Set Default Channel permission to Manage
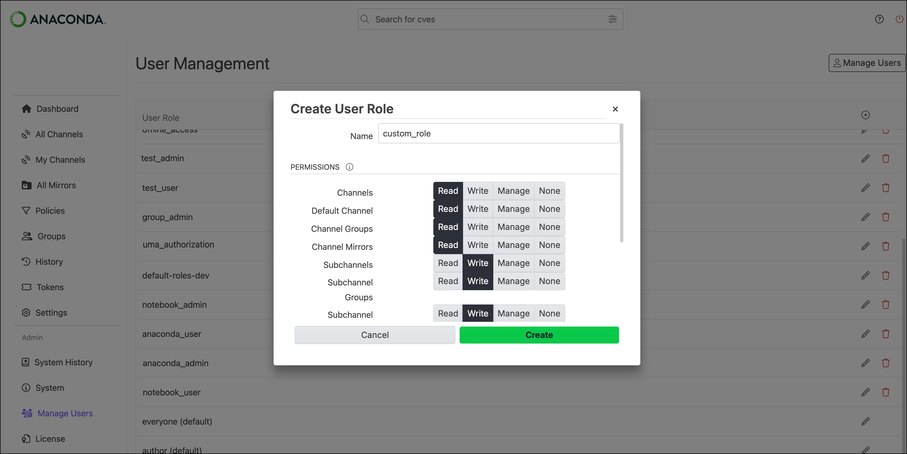 (x=513, y=209)
